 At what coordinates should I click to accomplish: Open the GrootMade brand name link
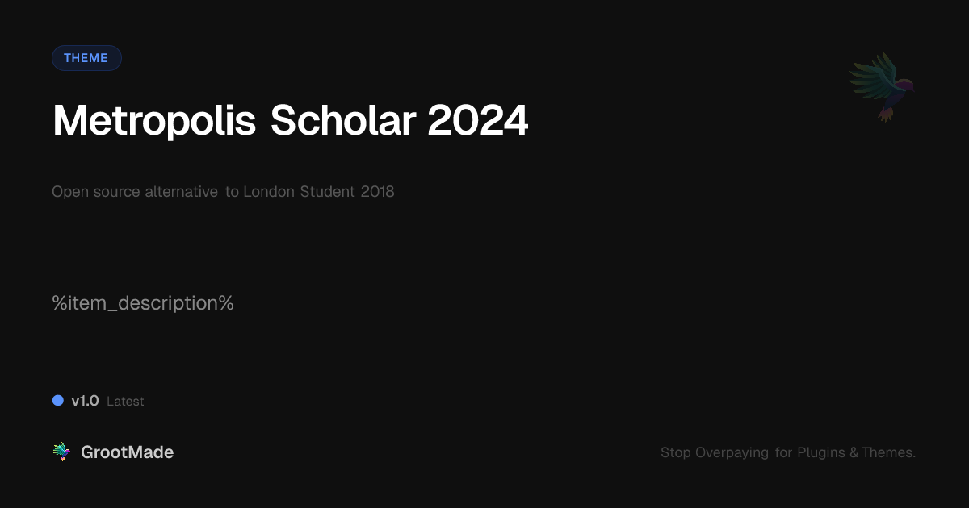(127, 452)
